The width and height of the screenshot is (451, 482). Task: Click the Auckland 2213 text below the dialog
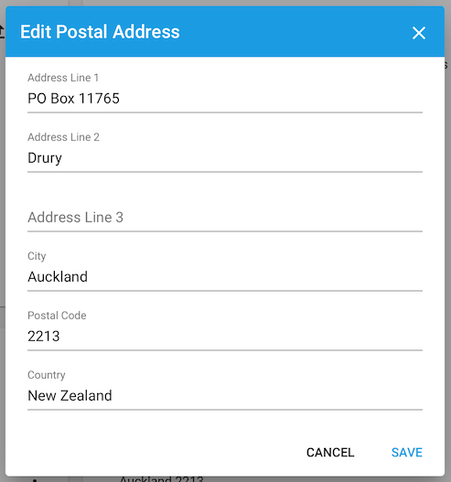coord(162,479)
